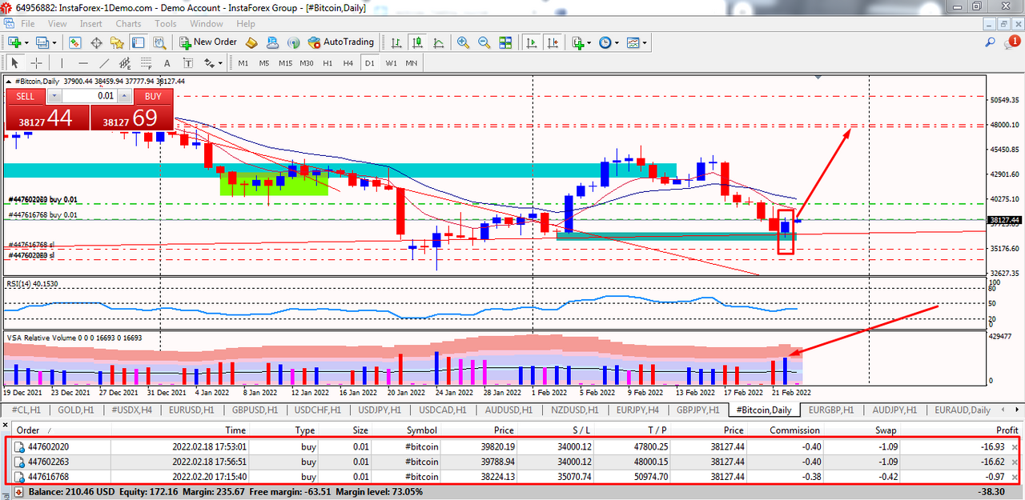
Task: Open the New Chart toolbar icon
Action: tap(14, 42)
